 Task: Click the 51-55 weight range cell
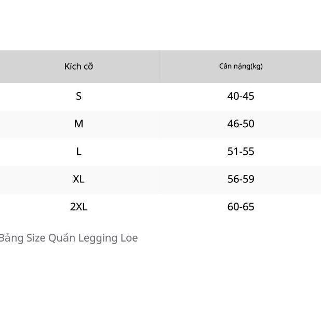[x=240, y=151]
